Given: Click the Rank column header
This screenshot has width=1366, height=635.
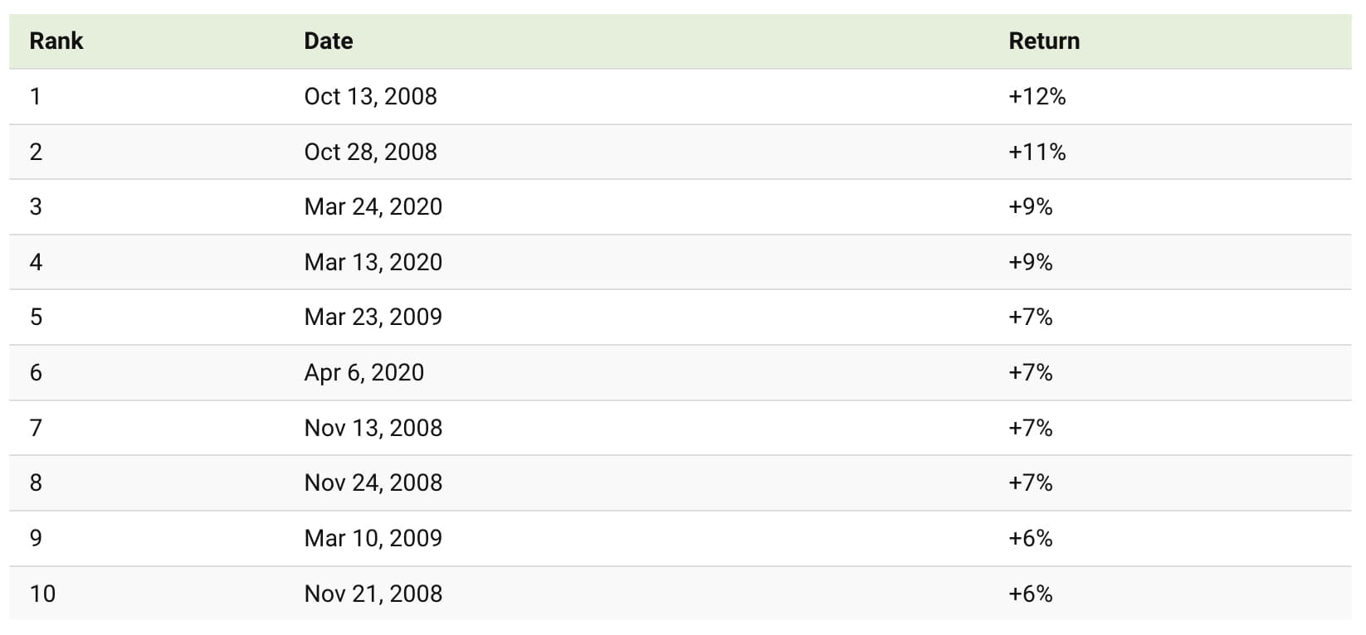Looking at the screenshot, I should 56,41.
